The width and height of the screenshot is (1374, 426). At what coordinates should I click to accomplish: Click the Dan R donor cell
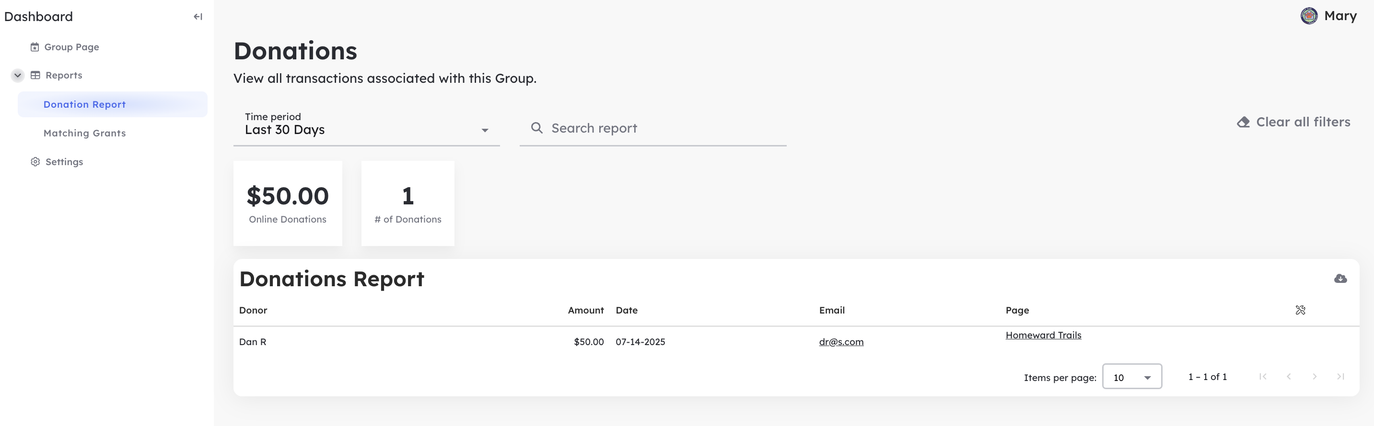click(x=252, y=342)
